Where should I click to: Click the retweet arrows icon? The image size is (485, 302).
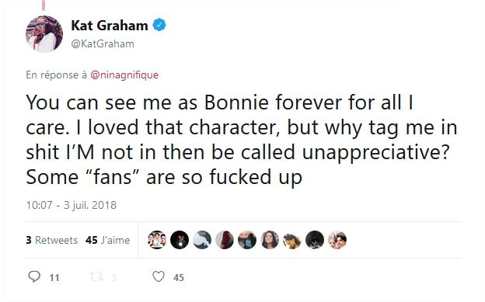point(96,276)
